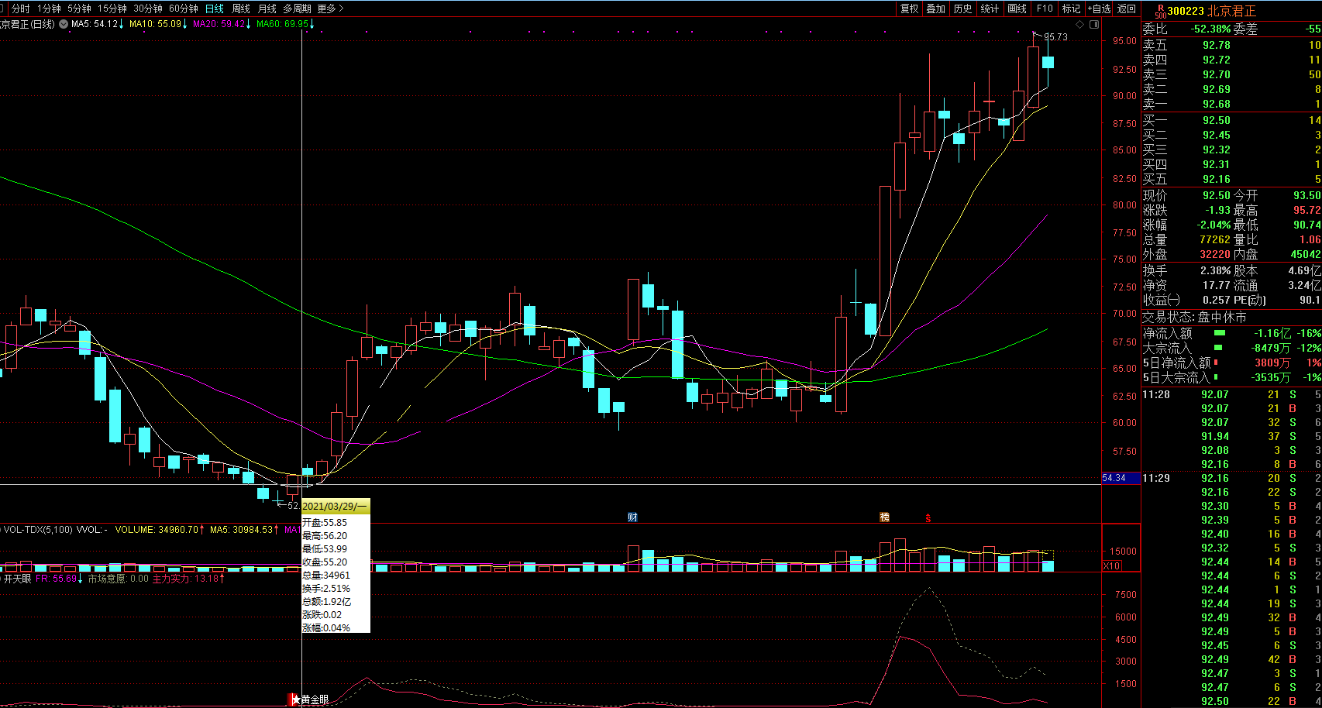Screen dimensions: 1322x708
Task: Open the 多周期 multi-period view
Action: tap(297, 9)
